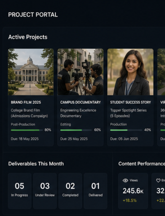This screenshot has height=216, width=165.
Task: Select the BRAND FILM 2025 title
Action: click(26, 102)
